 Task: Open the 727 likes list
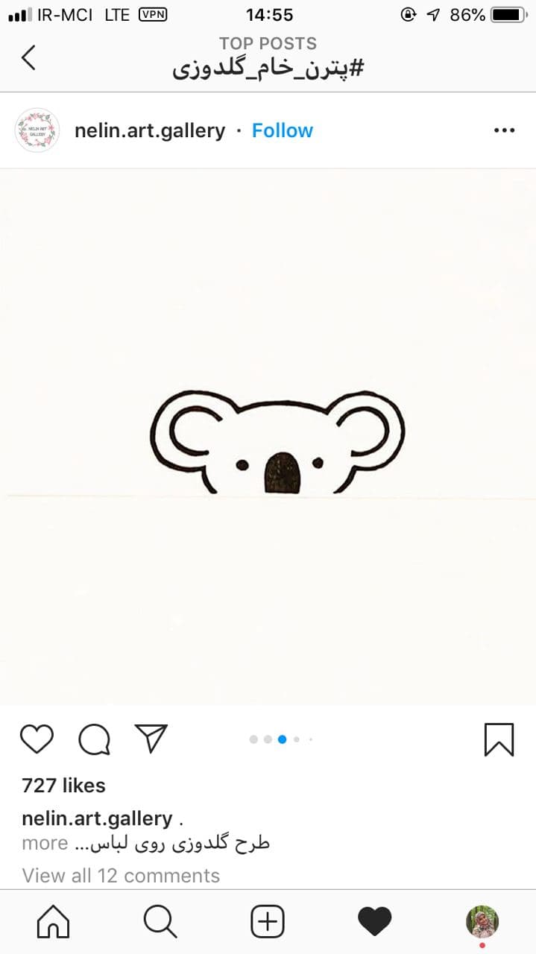point(63,786)
